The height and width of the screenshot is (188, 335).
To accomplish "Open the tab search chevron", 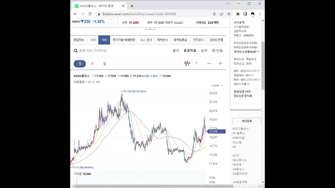I will coord(228,4).
